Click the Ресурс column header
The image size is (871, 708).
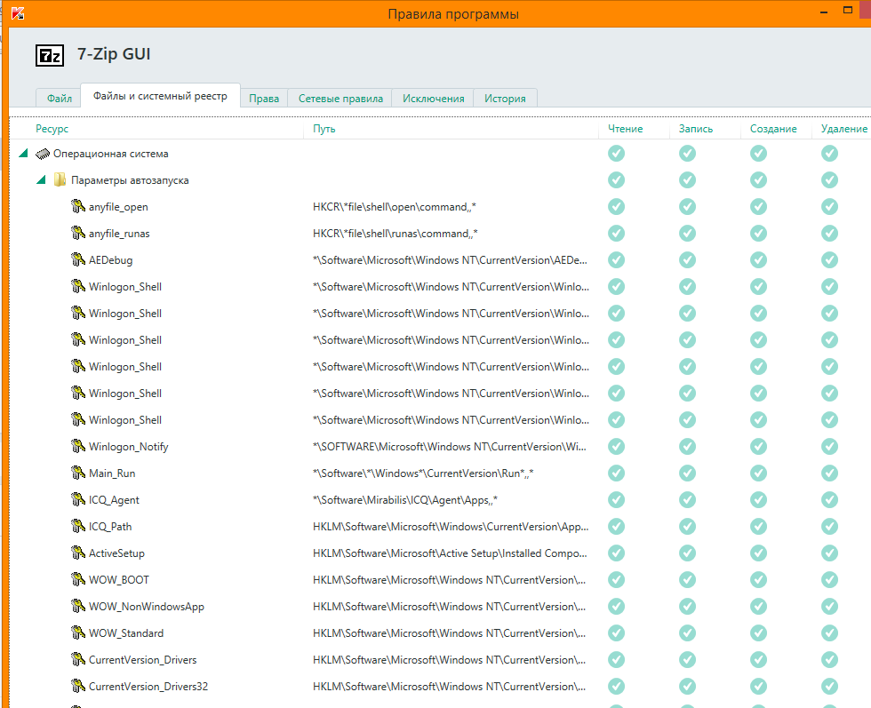(52, 129)
